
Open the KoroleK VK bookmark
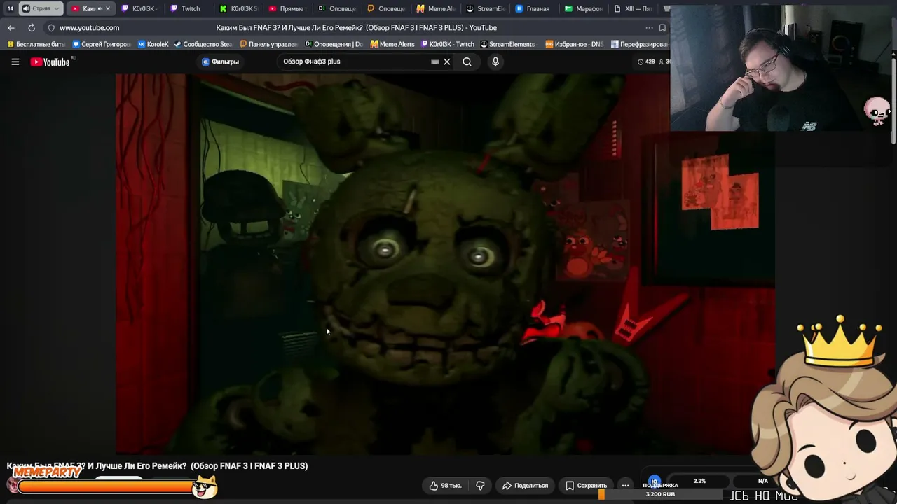[x=153, y=44]
